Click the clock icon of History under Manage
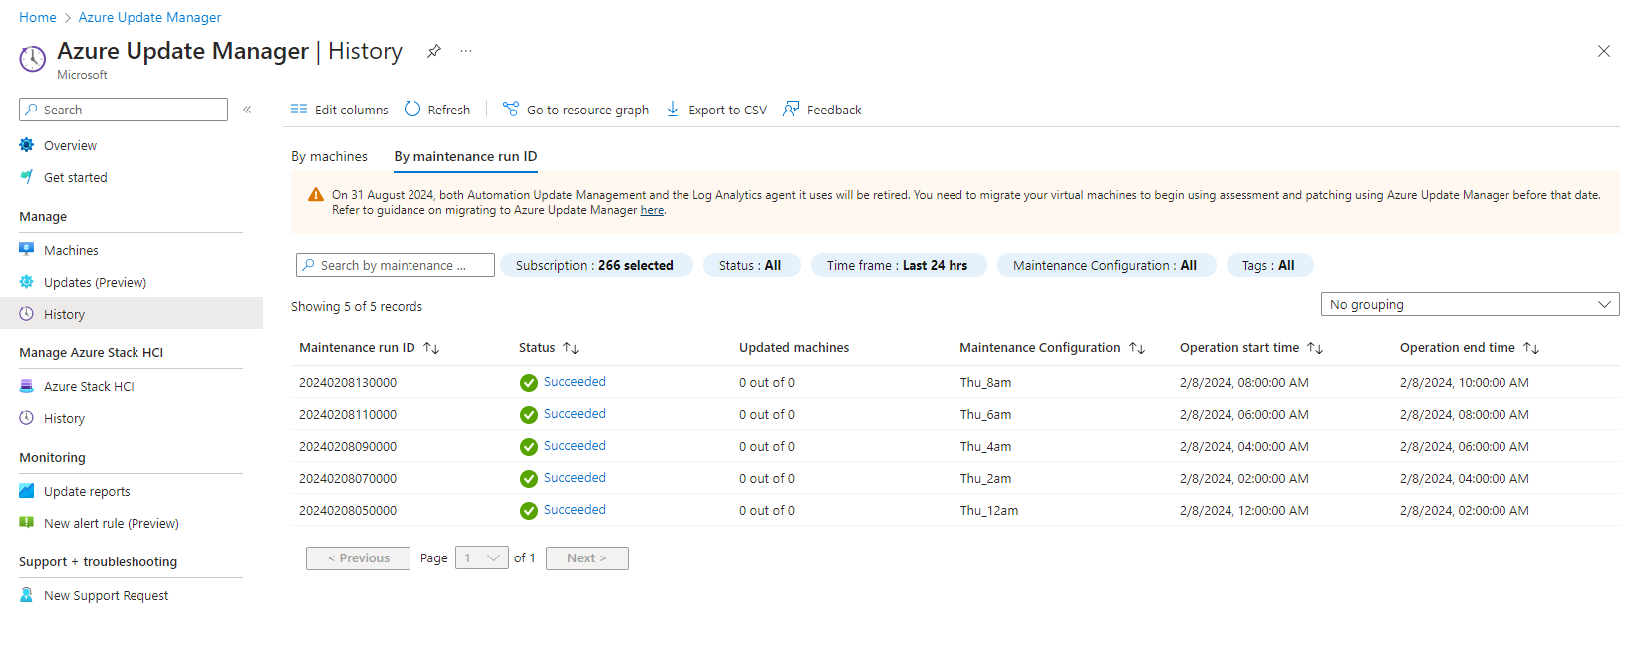The image size is (1638, 668). tap(27, 314)
